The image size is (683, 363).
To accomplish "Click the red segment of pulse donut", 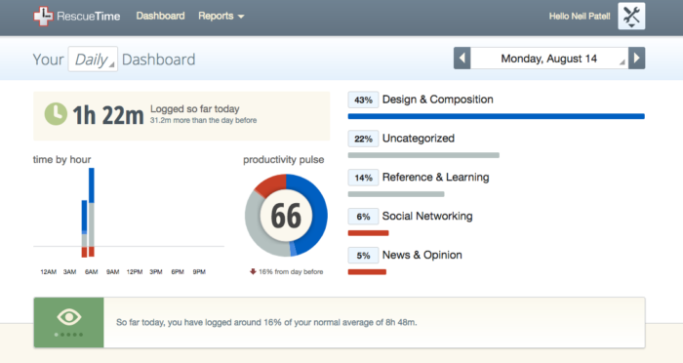I will pos(271,184).
